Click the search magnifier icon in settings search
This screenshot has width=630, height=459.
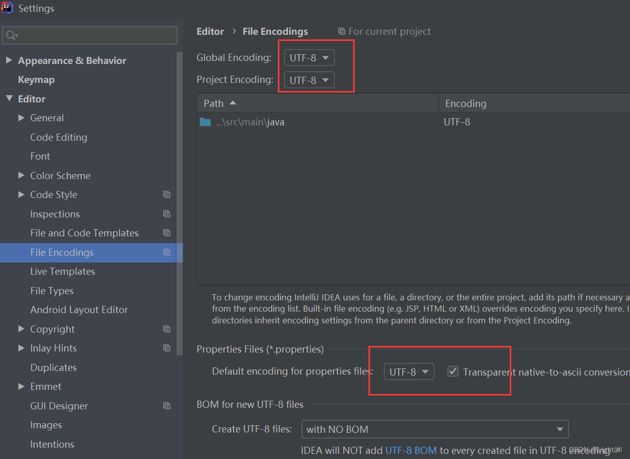(11, 35)
